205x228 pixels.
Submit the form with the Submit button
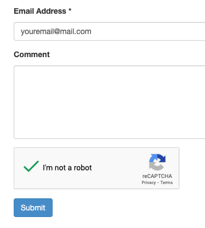tap(33, 208)
